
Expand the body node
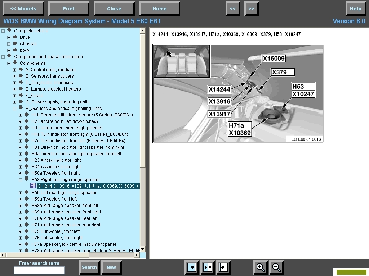click(x=9, y=50)
